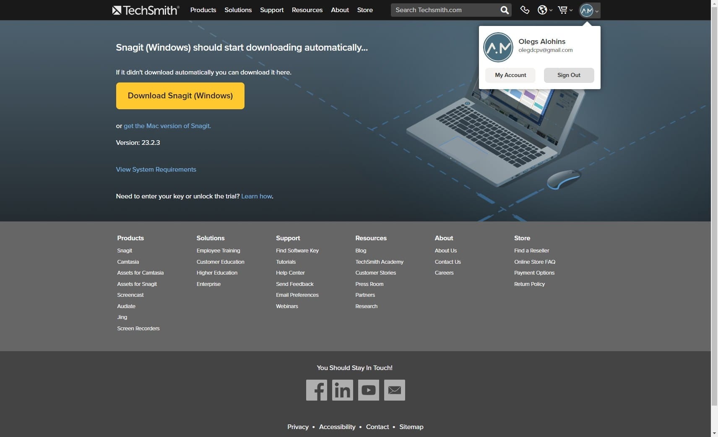Image resolution: width=718 pixels, height=437 pixels.
Task: Open Payment Options link
Action: click(534, 273)
